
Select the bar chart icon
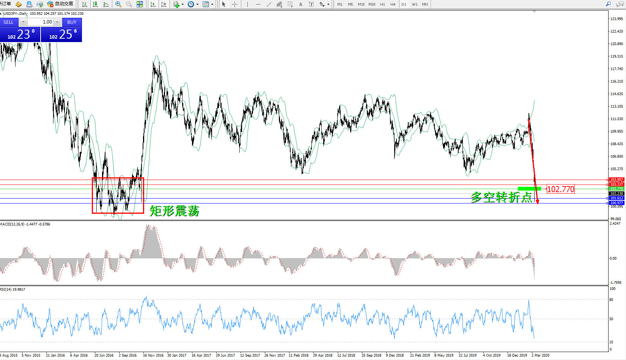85,4
